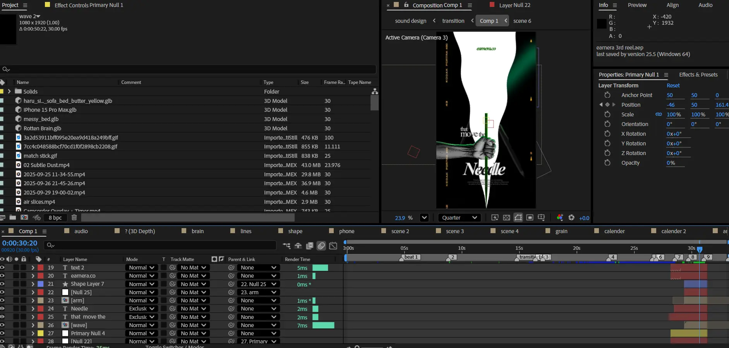Expand the Solids folder

(9, 92)
